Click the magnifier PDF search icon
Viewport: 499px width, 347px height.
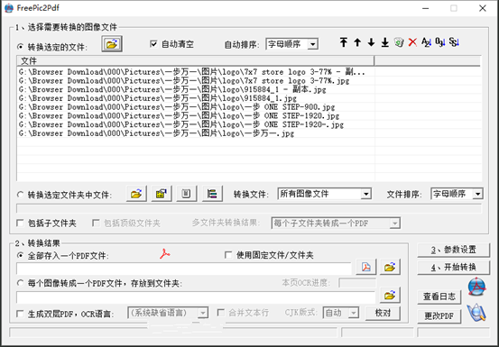(476, 313)
